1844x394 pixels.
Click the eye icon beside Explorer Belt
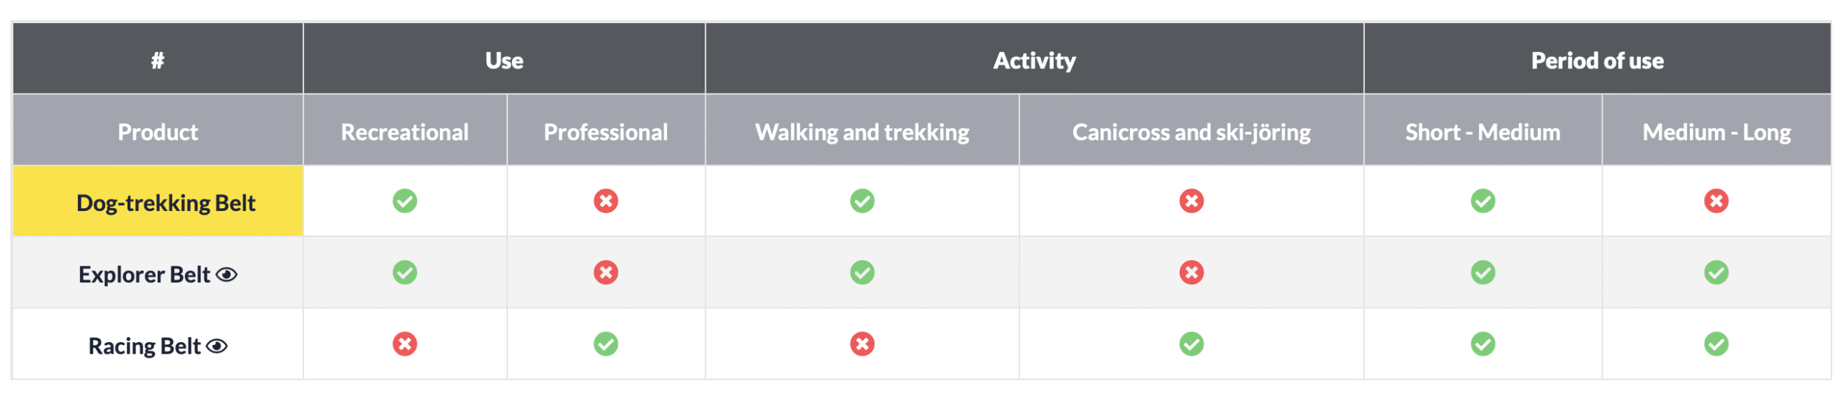[x=227, y=274]
